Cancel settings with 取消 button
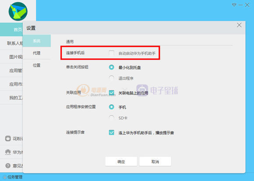This screenshot has height=181, width=254. pyautogui.click(x=155, y=162)
